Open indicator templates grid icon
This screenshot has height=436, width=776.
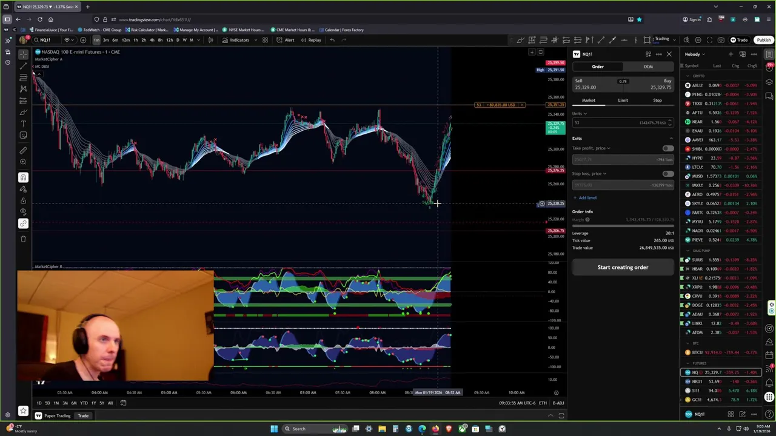265,40
